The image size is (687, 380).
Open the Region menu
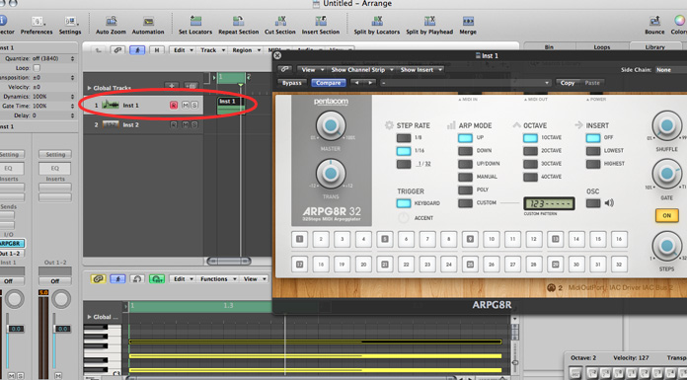click(x=246, y=50)
